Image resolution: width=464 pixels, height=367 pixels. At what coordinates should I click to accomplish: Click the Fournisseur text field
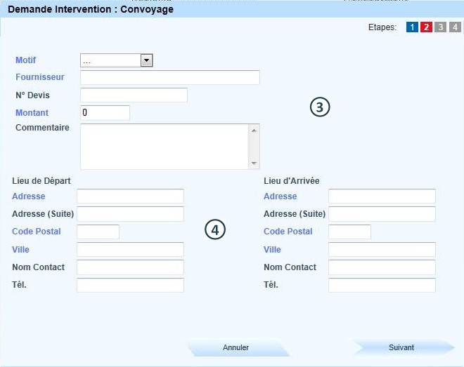170,77
